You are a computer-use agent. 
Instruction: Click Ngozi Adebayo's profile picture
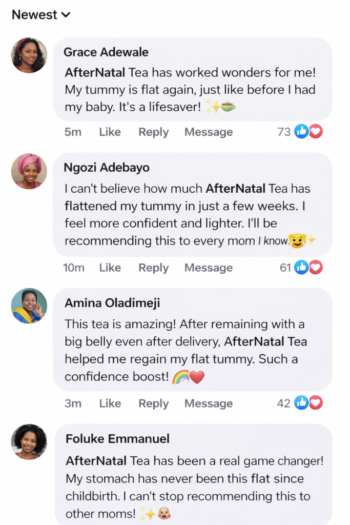[x=29, y=171]
